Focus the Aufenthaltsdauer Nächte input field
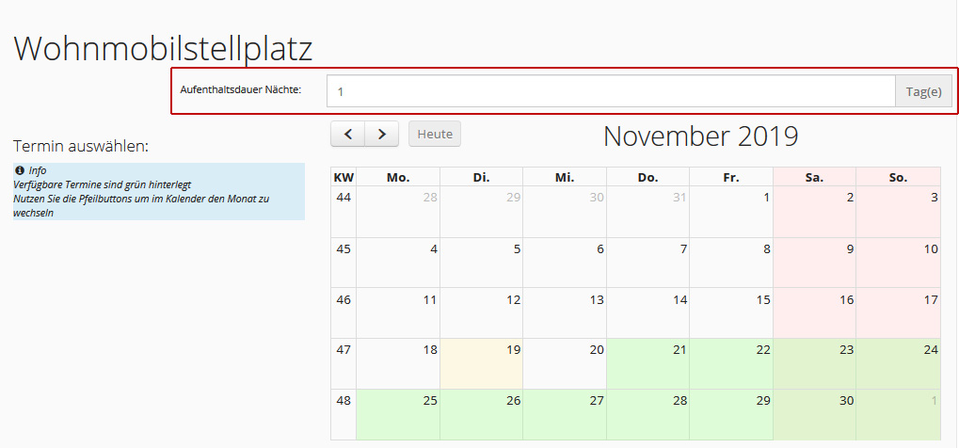This screenshot has width=959, height=448. point(611,92)
